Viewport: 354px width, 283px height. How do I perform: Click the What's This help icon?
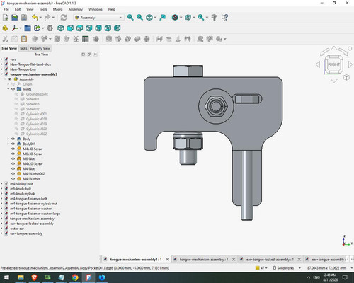pos(224,18)
